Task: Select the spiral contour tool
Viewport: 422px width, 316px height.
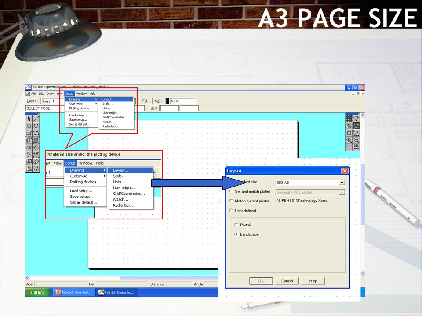Action: click(29, 140)
